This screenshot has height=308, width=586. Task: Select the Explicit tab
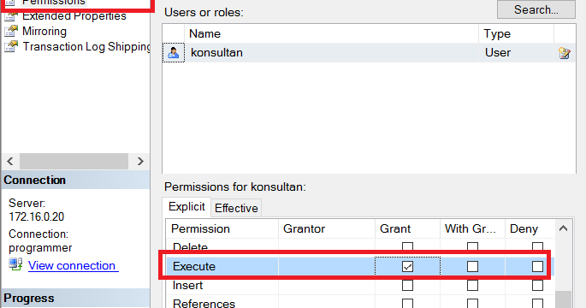click(x=186, y=207)
